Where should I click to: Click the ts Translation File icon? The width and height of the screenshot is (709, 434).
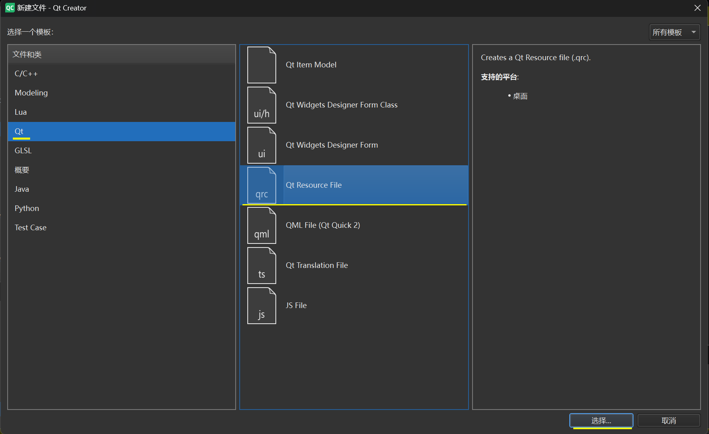[262, 266]
